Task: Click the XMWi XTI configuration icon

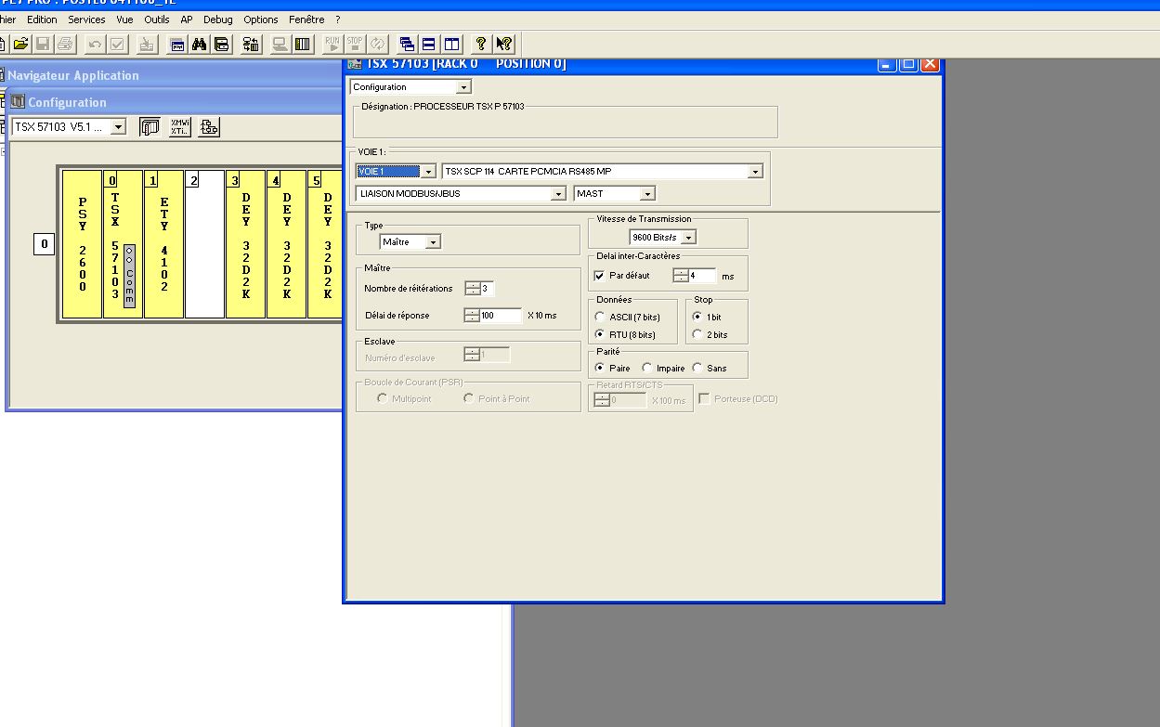Action: click(179, 127)
